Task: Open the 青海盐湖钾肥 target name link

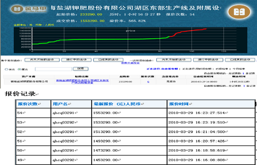Action: pyautogui.click(x=82, y=82)
